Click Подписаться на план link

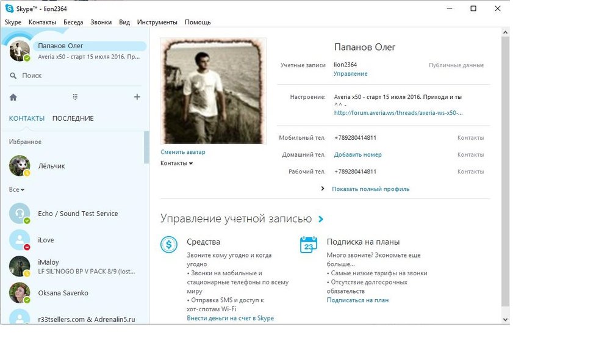click(357, 300)
